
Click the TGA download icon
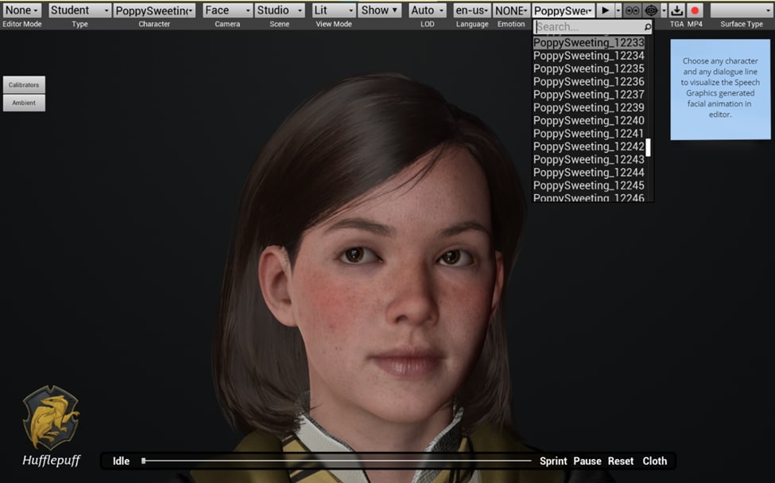click(676, 10)
